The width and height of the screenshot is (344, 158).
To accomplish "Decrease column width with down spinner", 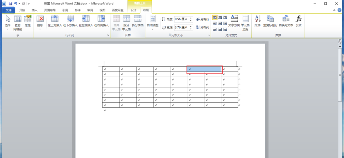I will (191, 29).
